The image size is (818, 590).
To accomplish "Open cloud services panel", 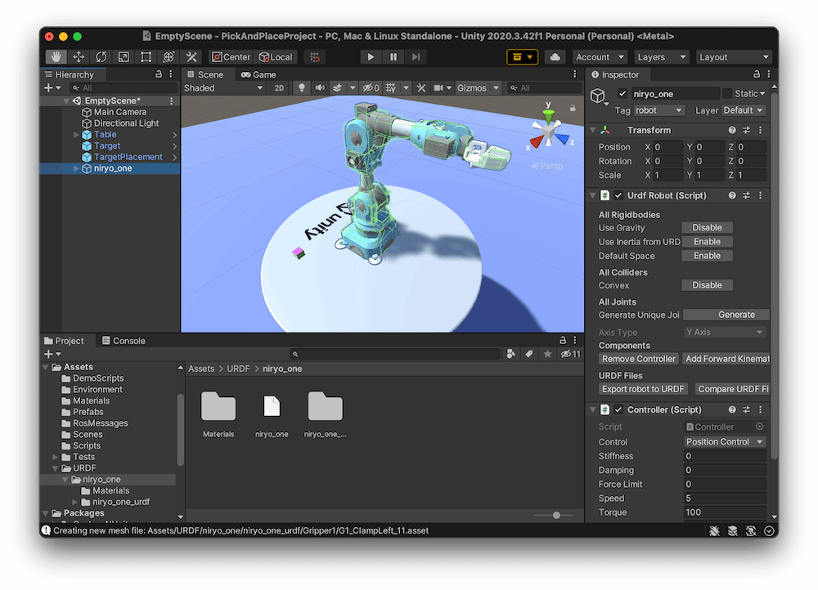I will click(555, 57).
